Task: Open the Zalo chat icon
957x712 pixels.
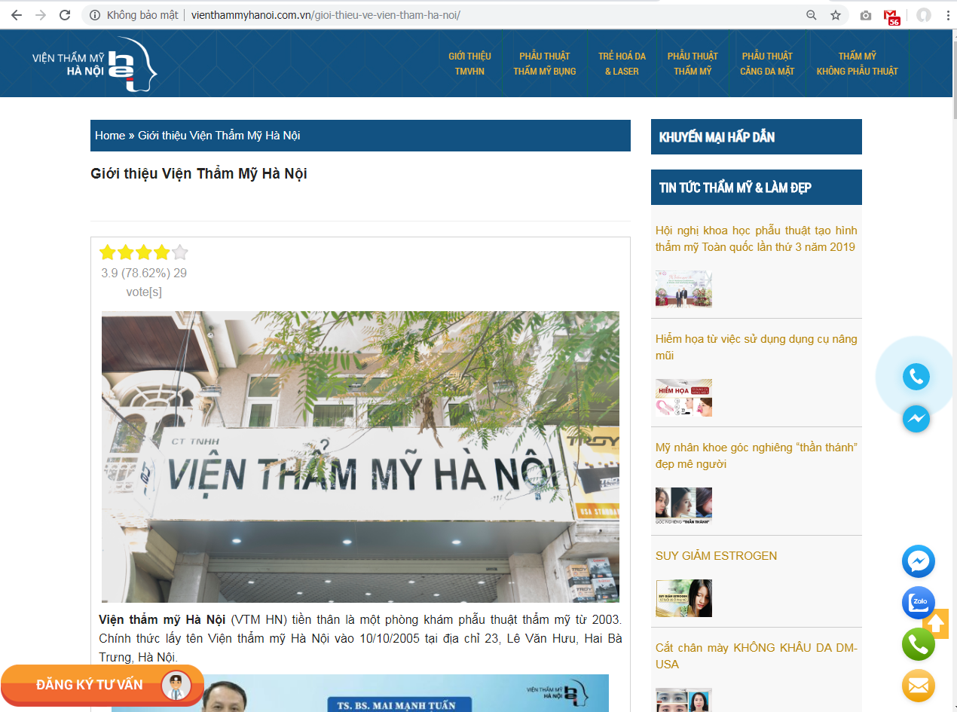Action: point(918,603)
